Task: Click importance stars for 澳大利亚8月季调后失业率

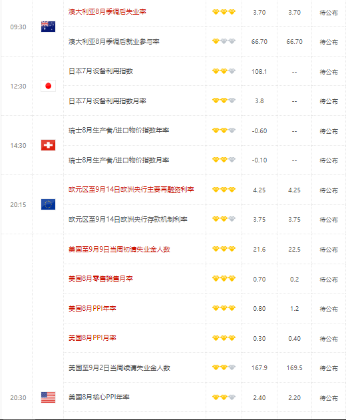Action: 224,12
